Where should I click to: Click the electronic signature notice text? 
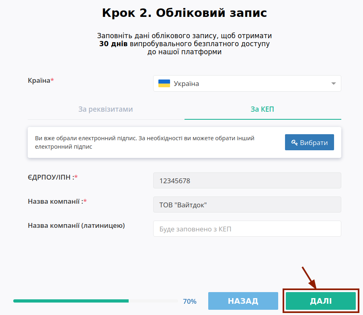coord(145,142)
